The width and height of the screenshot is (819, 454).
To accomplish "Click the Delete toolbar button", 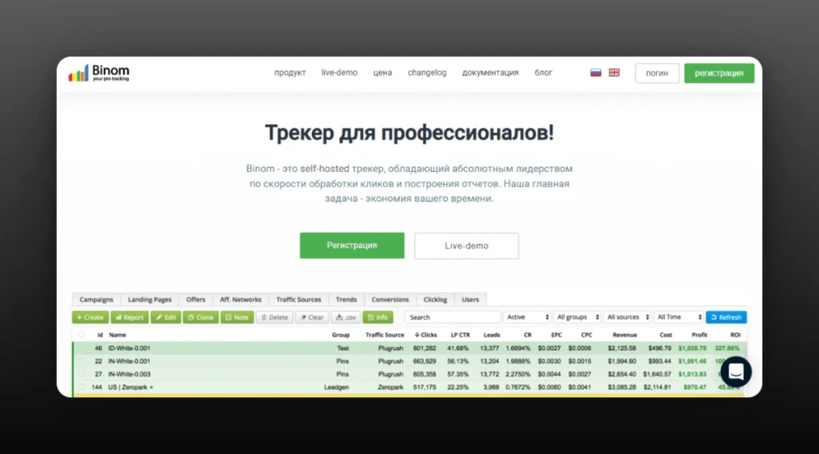I will click(275, 317).
